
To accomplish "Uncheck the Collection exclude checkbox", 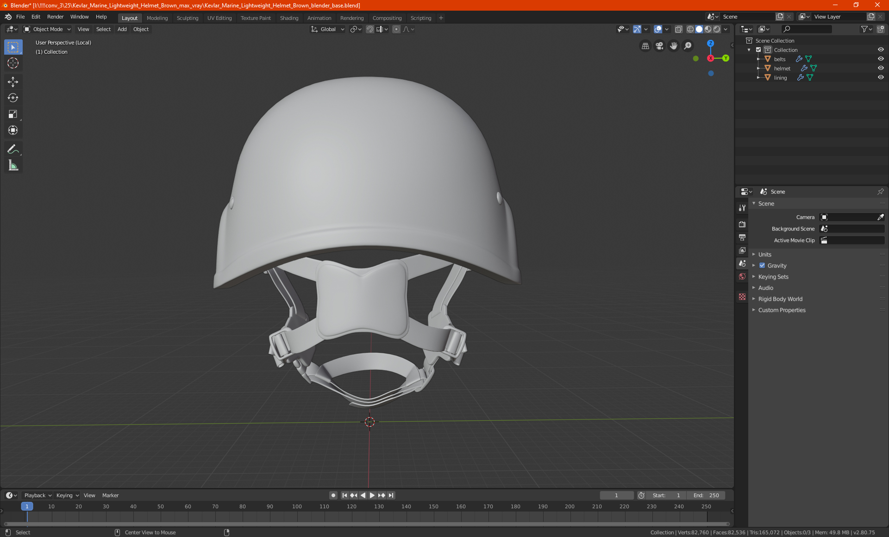I will 758,50.
